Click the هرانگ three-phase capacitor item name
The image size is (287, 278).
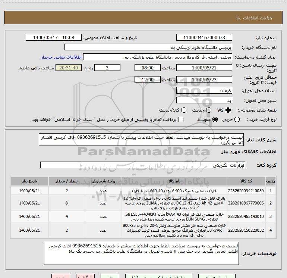tap(174, 230)
